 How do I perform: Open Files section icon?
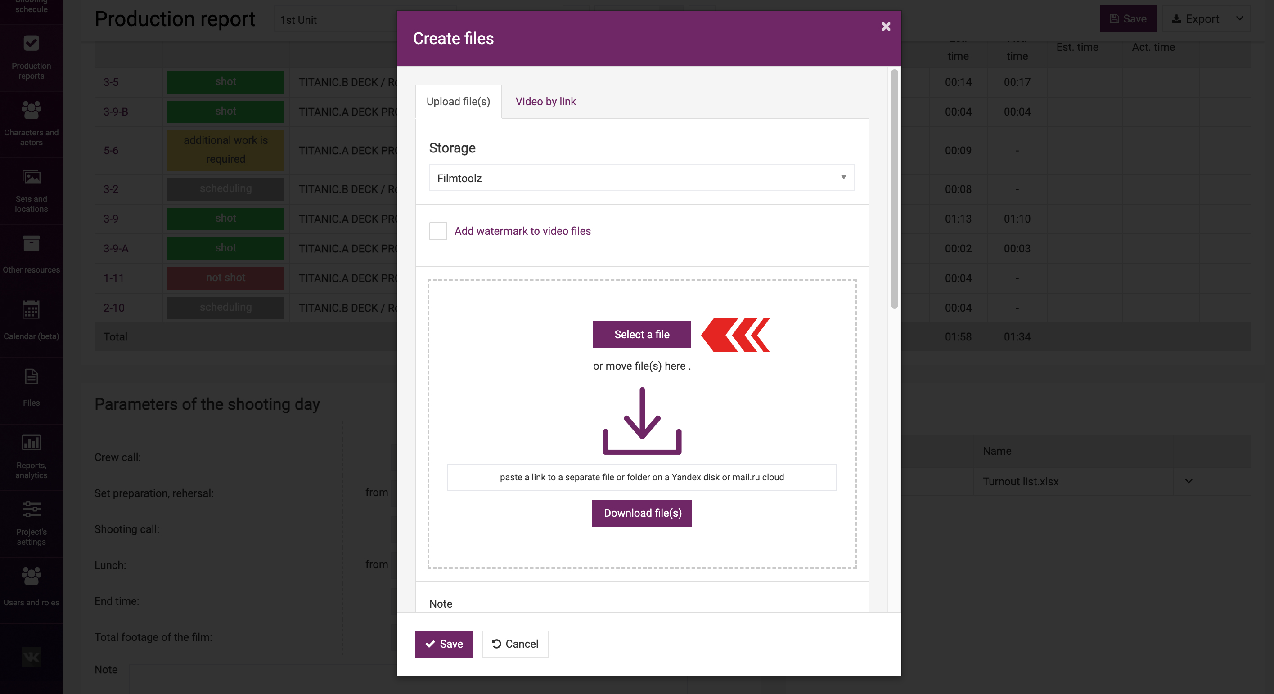pos(31,376)
